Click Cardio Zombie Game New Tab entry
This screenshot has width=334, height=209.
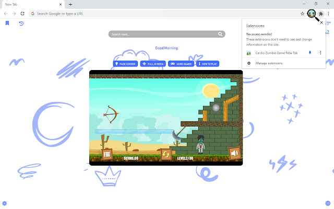coord(277,53)
